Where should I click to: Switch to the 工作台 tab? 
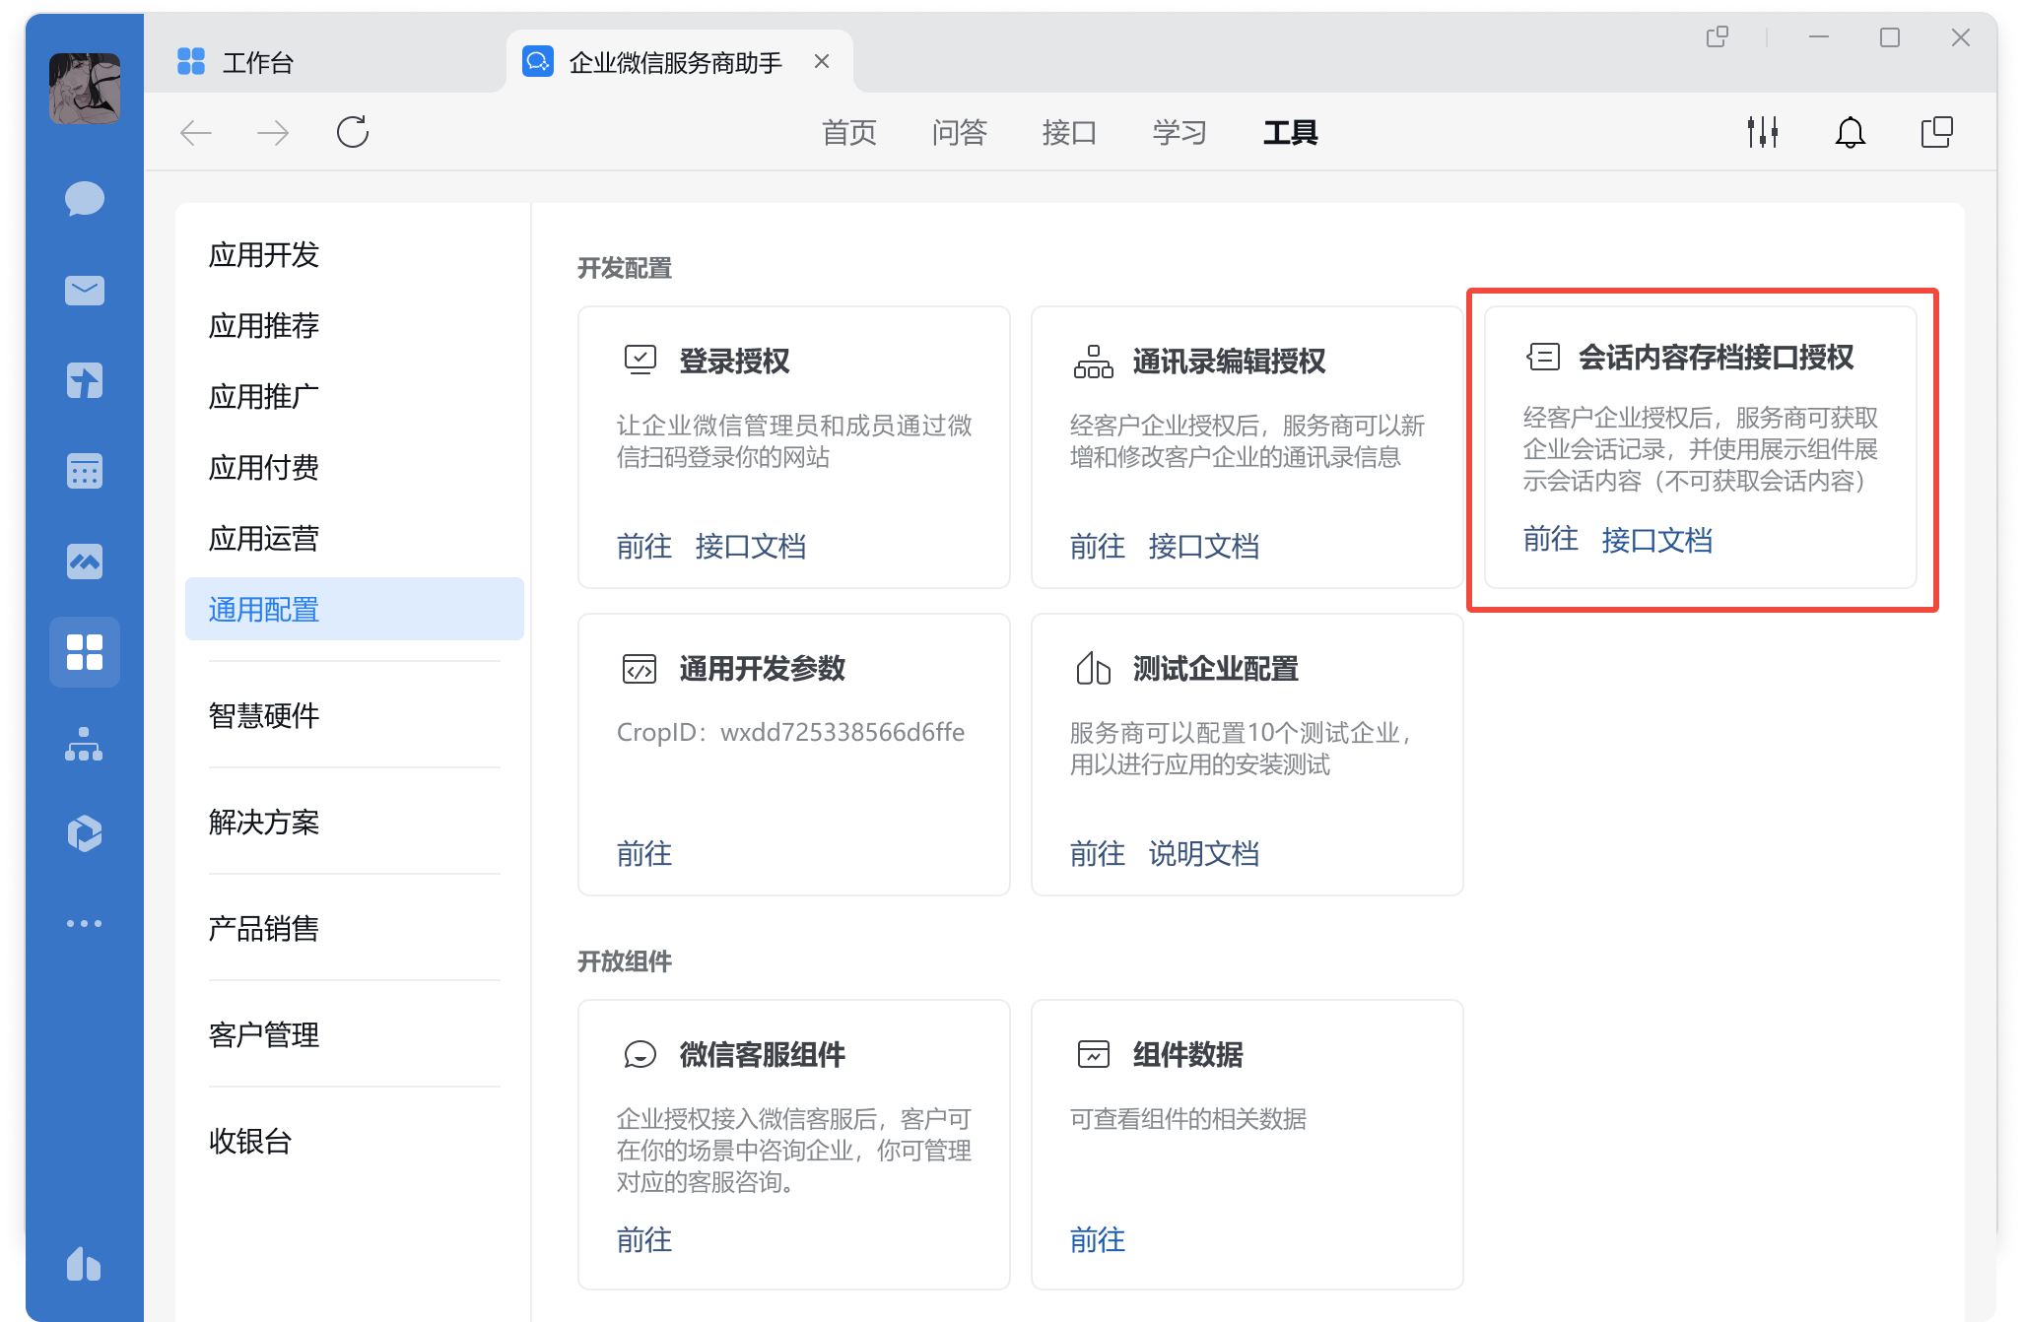click(x=257, y=63)
